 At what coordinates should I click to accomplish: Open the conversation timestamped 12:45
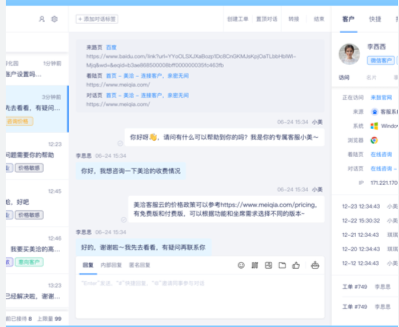coord(34,202)
